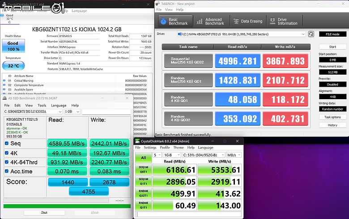
Task: Click the 32 °C temperature button
Action: pos(13,66)
